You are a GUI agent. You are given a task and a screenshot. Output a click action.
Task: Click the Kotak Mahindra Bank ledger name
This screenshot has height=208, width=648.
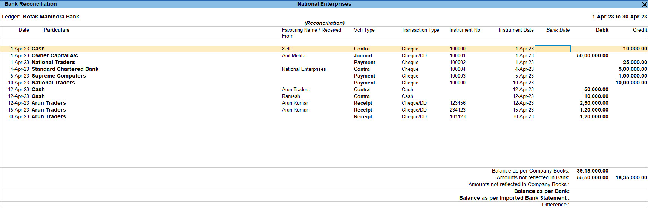tap(51, 17)
